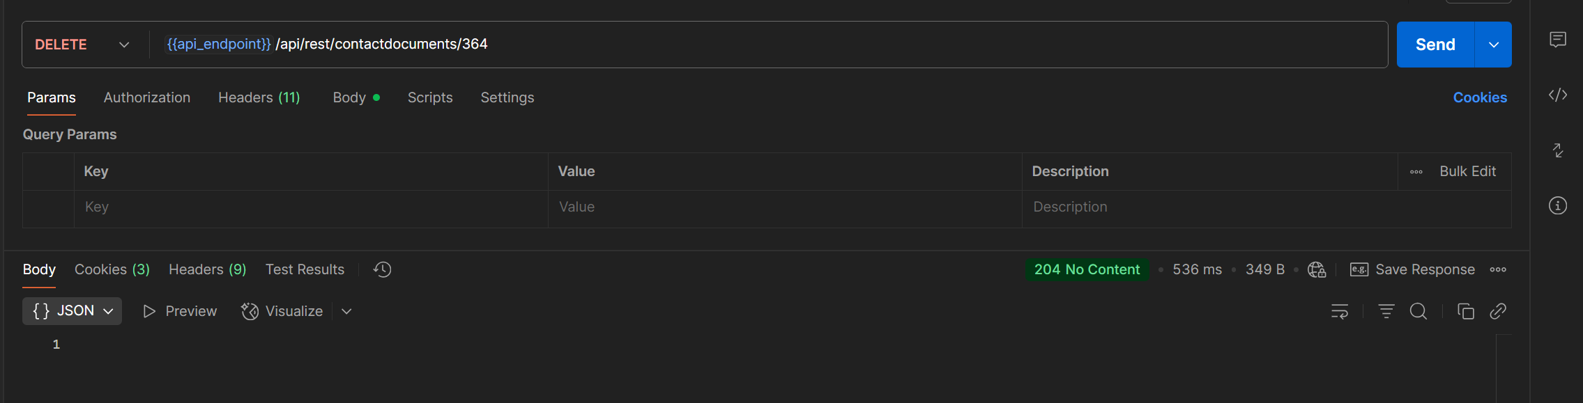
Task: Open the Cookies link
Action: coord(1480,97)
